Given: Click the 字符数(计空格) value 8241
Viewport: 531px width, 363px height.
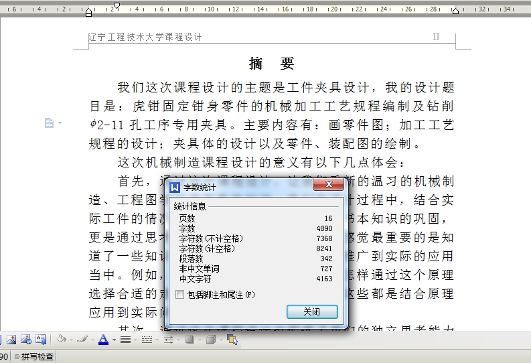Looking at the screenshot, I should point(324,248).
